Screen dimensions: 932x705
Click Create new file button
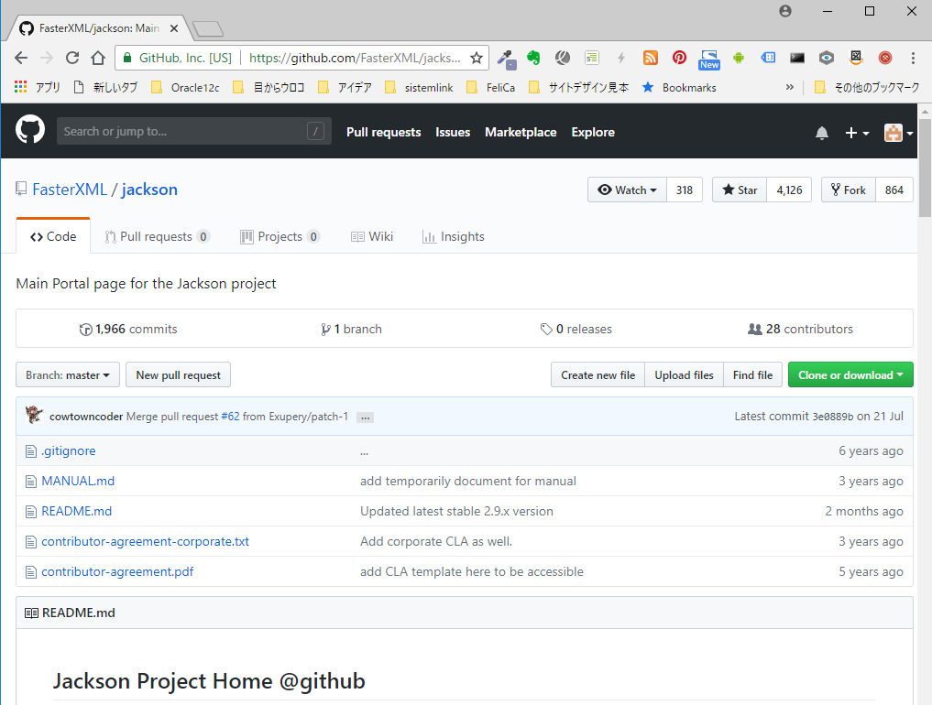[598, 374]
